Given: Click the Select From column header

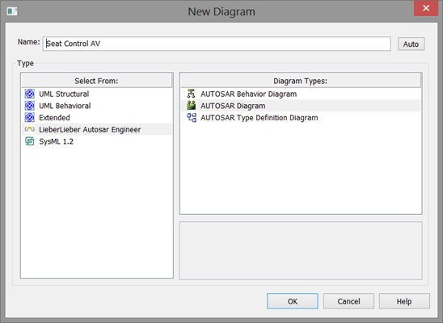Looking at the screenshot, I should (97, 81).
